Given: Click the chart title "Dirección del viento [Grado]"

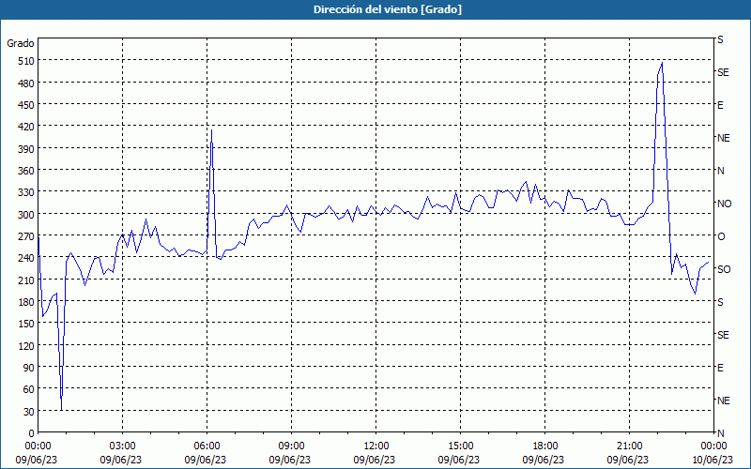Looking at the screenshot, I should (388, 9).
